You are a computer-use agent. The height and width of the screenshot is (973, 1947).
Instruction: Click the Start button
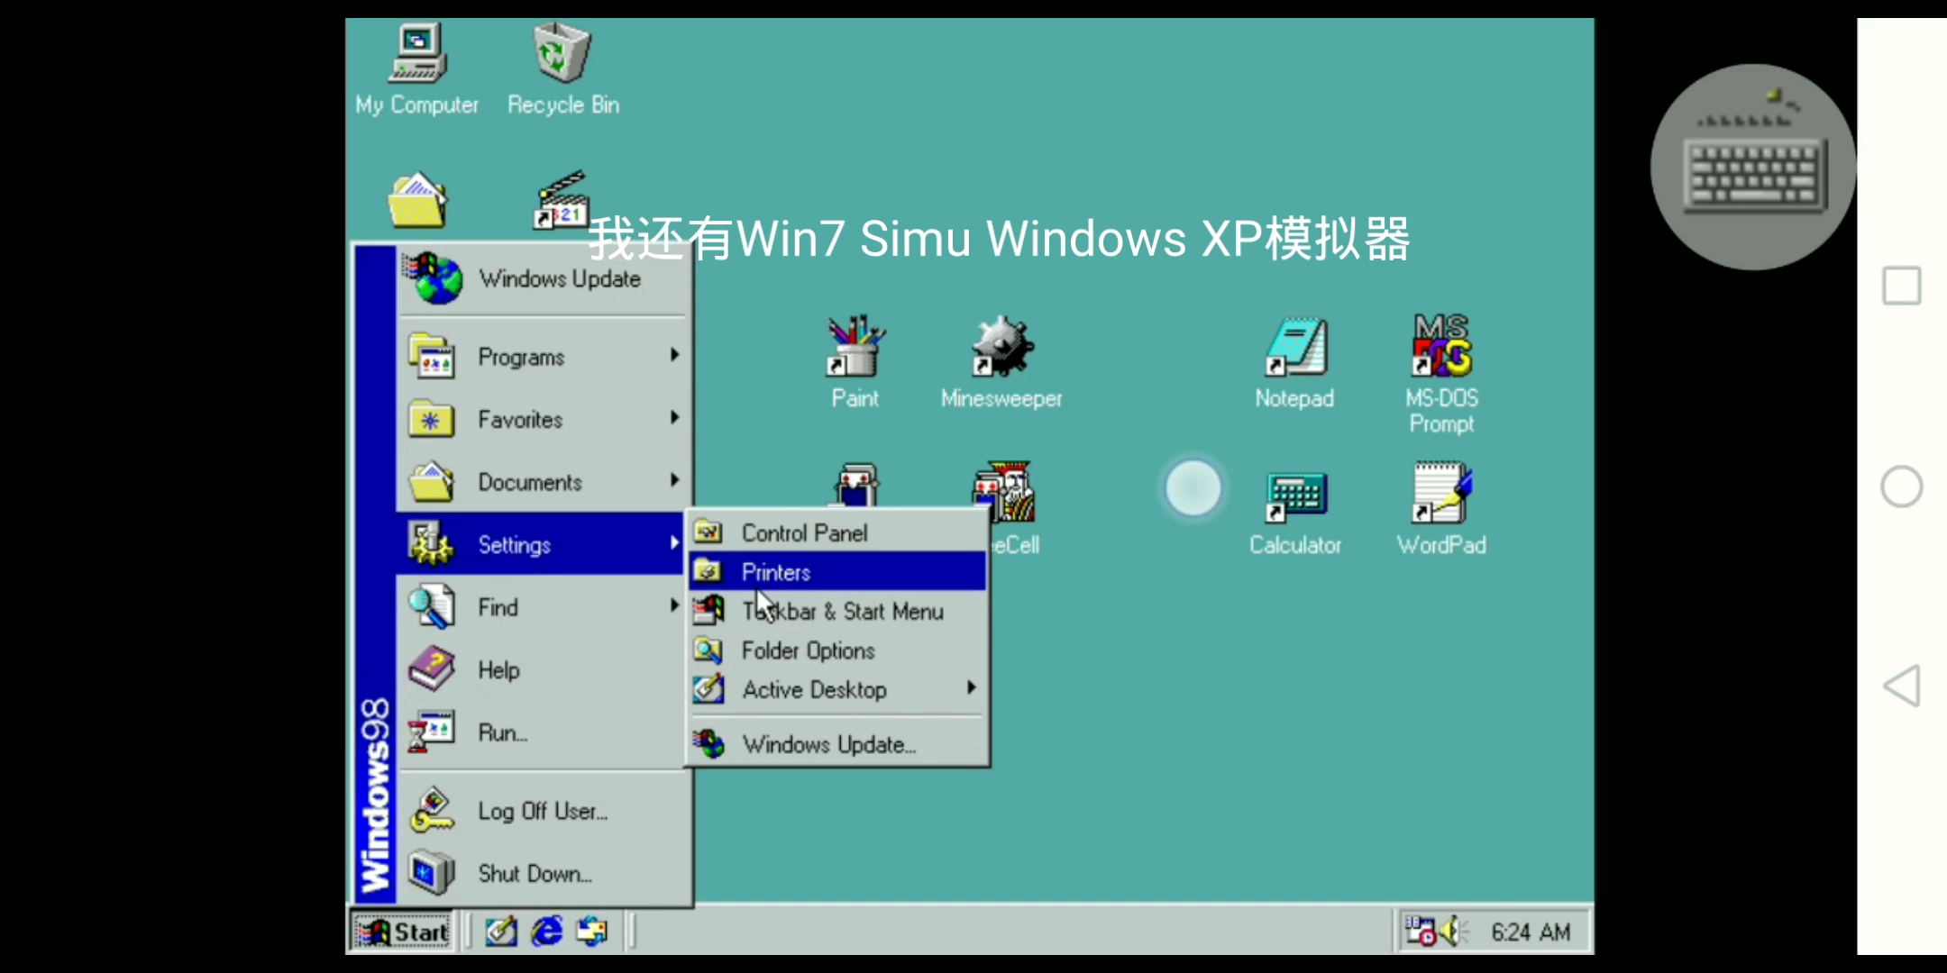[x=400, y=931]
